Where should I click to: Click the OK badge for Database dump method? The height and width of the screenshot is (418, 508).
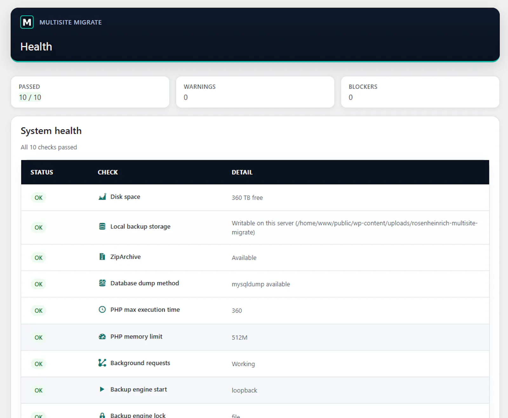38,284
